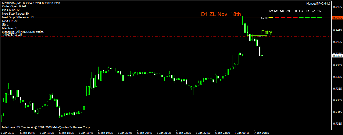This screenshot has height=135, width=343.
Task: Click the W1 timeframe label
Action: (313, 11)
